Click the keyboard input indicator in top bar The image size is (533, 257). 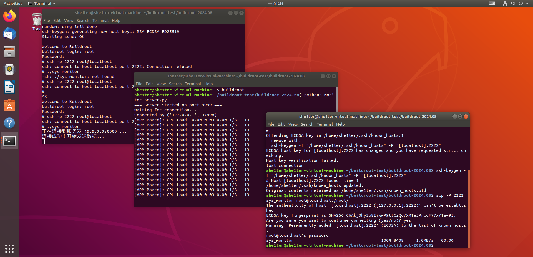(x=492, y=4)
